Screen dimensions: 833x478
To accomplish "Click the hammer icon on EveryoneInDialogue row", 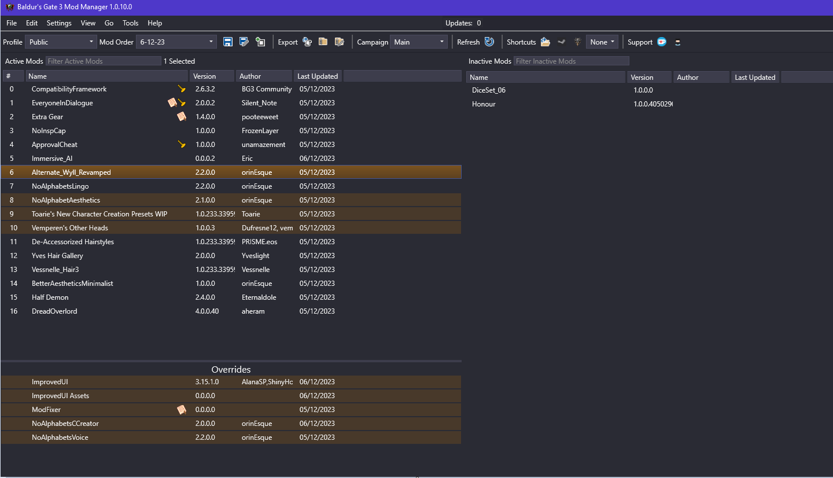I will pyautogui.click(x=182, y=103).
